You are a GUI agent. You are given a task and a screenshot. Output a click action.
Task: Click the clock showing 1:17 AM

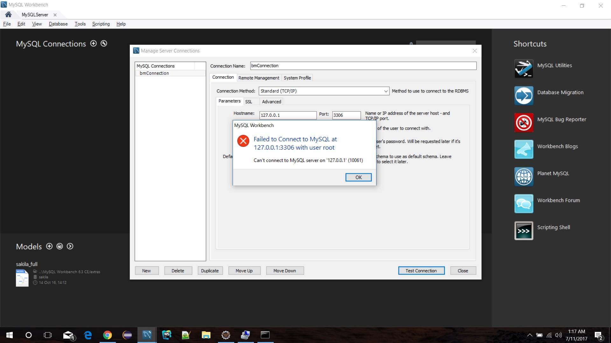tap(576, 332)
